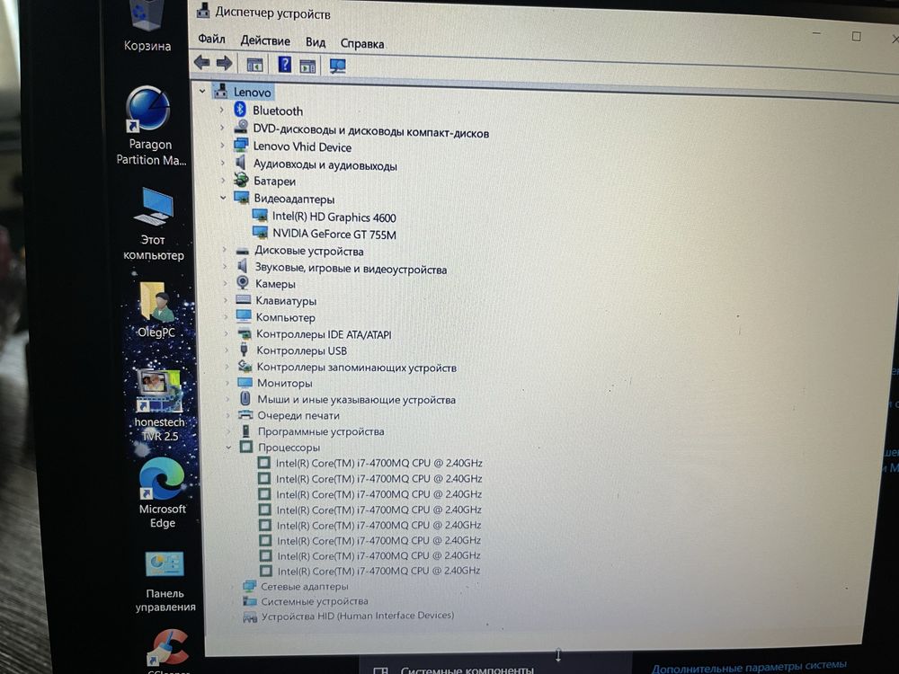Select Звуковые, игровые и видеоустройства row

tap(342, 268)
